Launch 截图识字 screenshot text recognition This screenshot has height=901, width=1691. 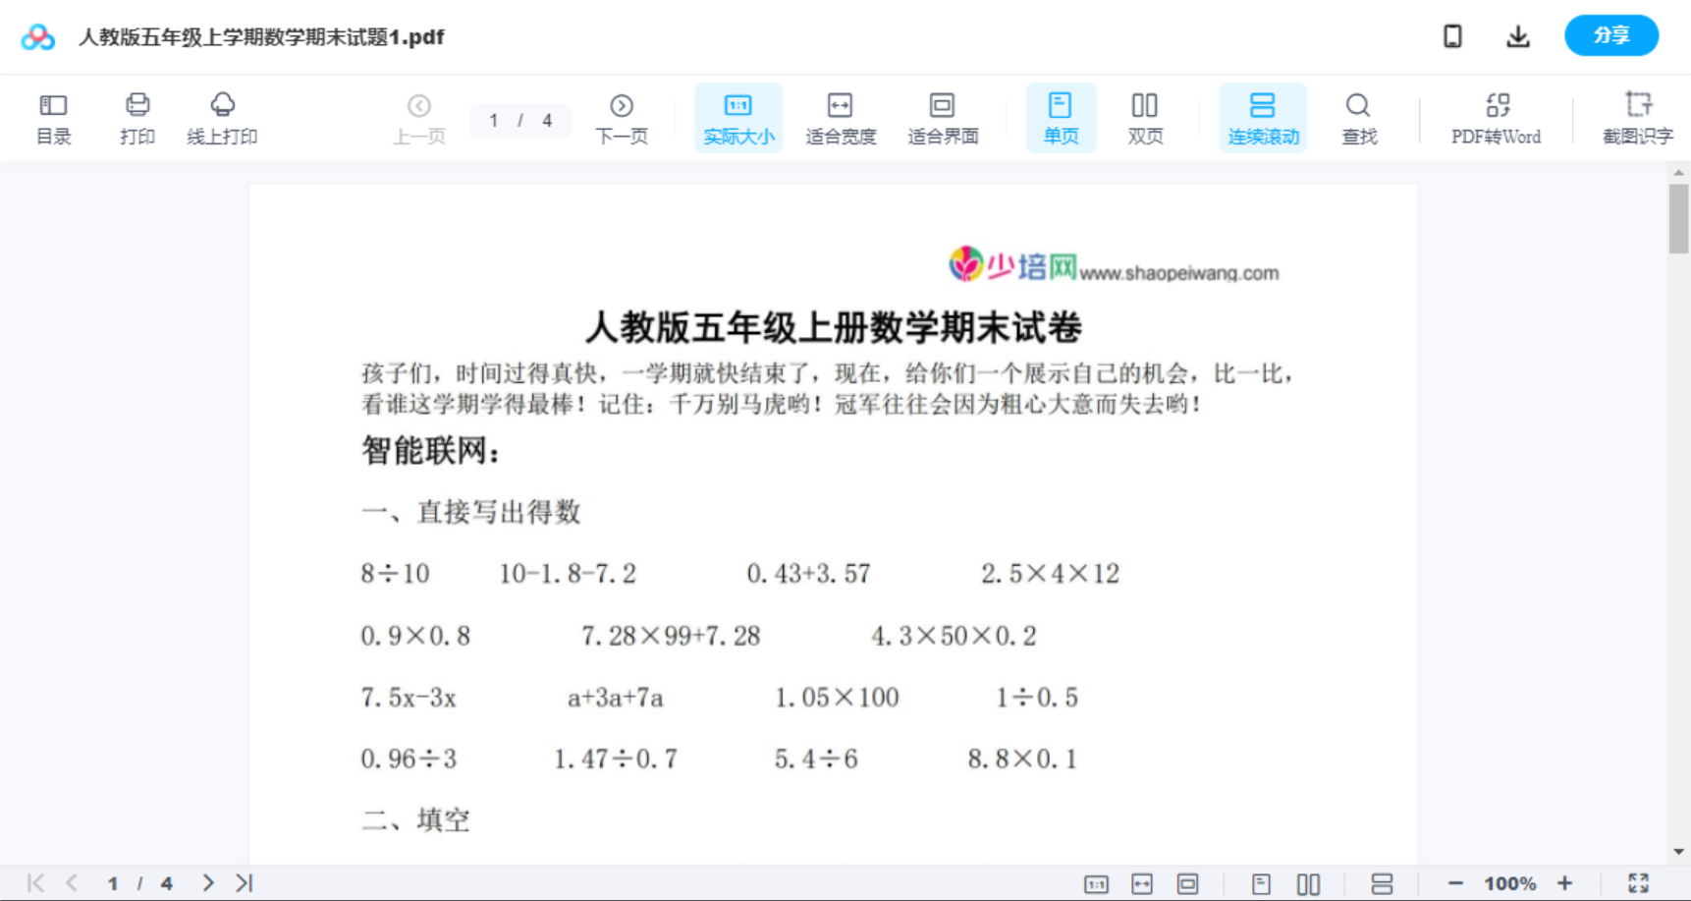point(1637,117)
